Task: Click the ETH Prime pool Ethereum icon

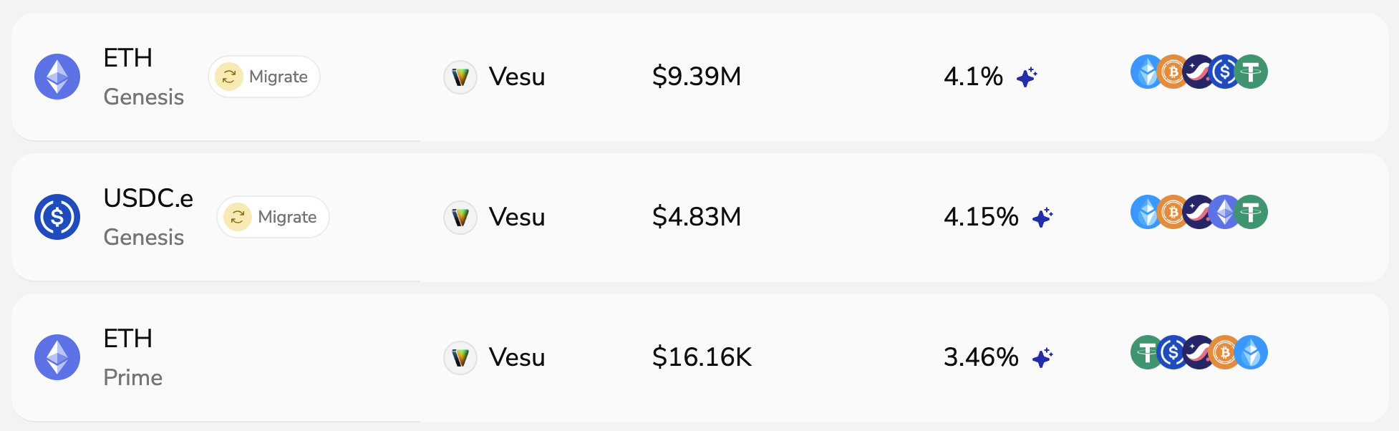Action: tap(57, 357)
